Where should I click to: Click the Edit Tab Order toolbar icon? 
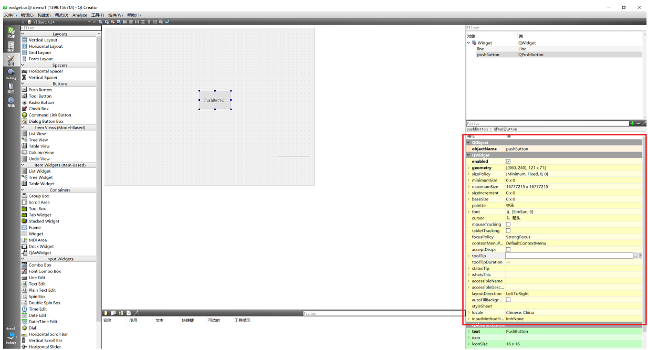119,22
